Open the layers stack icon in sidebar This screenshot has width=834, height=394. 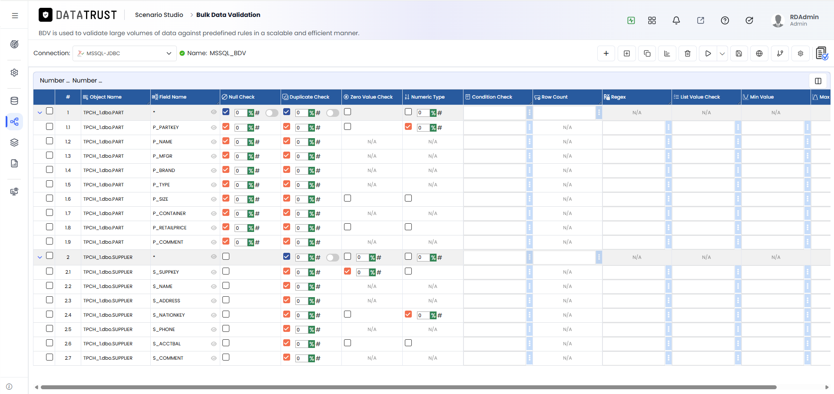[14, 142]
